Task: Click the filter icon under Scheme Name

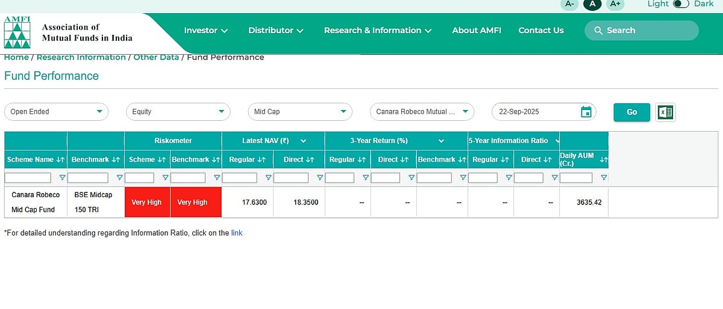Action: coord(61,178)
